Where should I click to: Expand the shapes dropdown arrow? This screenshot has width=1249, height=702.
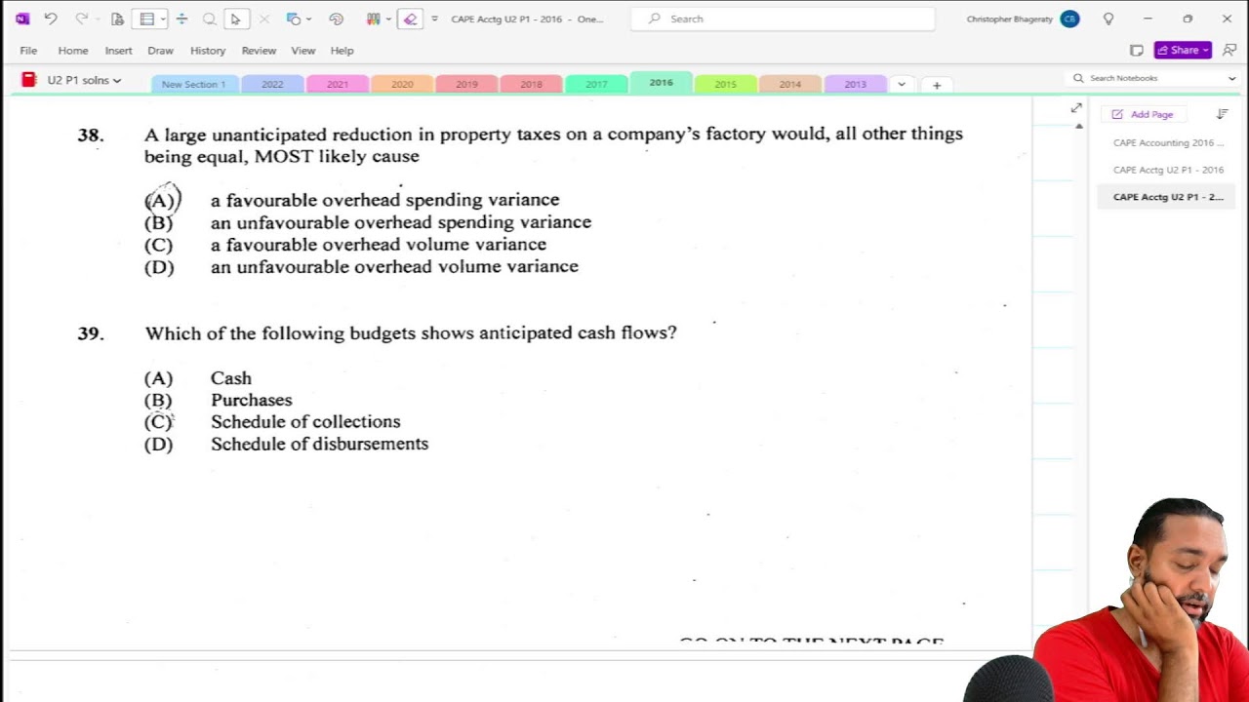click(x=309, y=19)
